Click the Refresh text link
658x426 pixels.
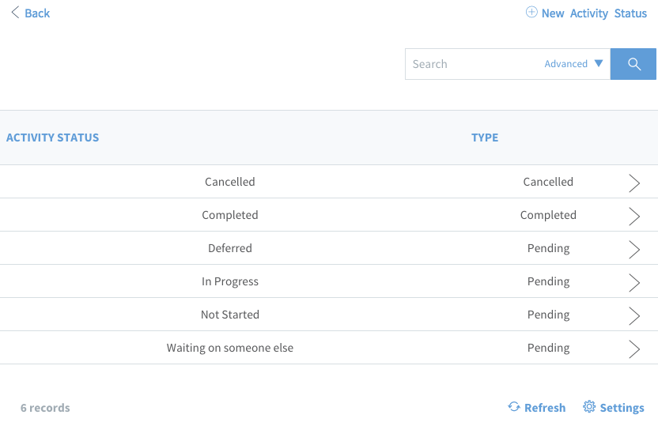pos(545,408)
